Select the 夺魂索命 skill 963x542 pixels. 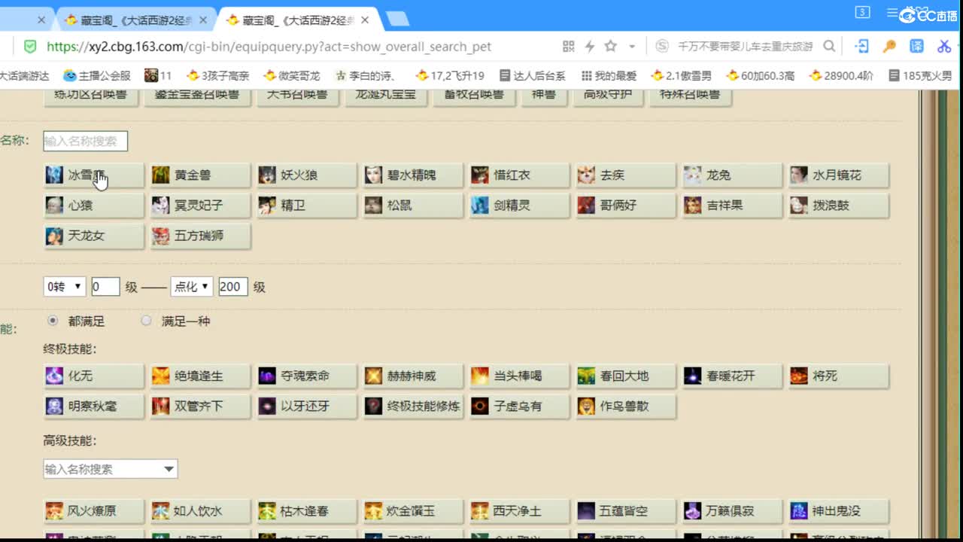tap(306, 376)
